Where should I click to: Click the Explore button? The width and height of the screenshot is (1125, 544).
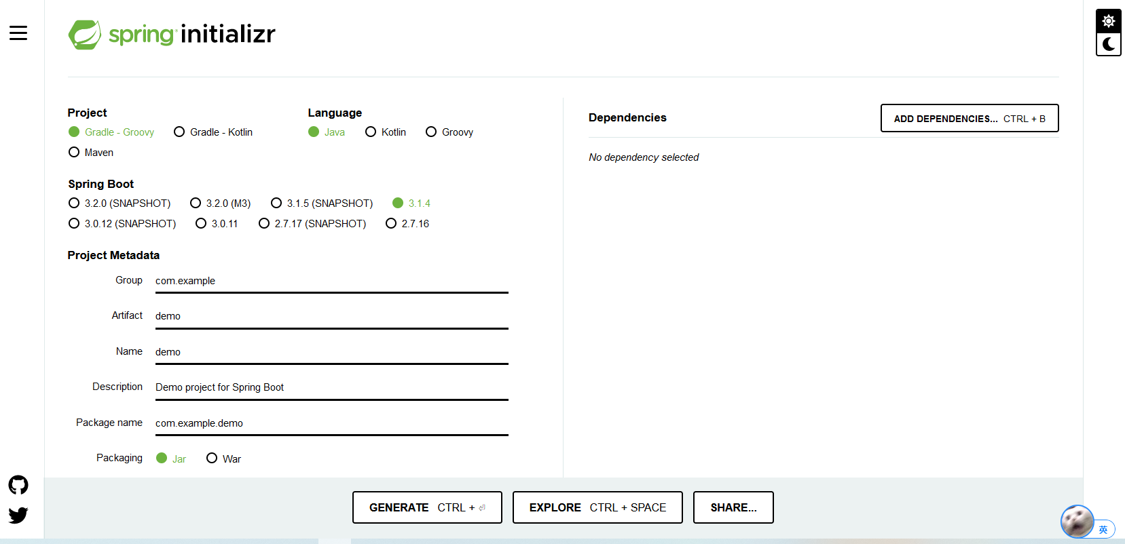[597, 507]
